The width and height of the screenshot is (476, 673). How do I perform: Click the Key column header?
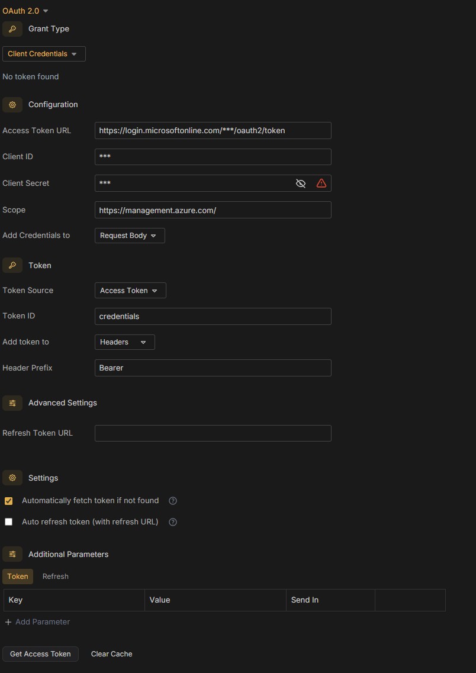tap(74, 600)
